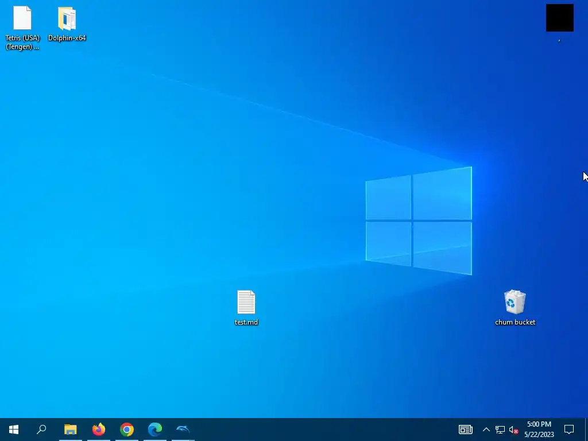The width and height of the screenshot is (588, 441).
Task: Select the black square desktop icon
Action: [559, 18]
